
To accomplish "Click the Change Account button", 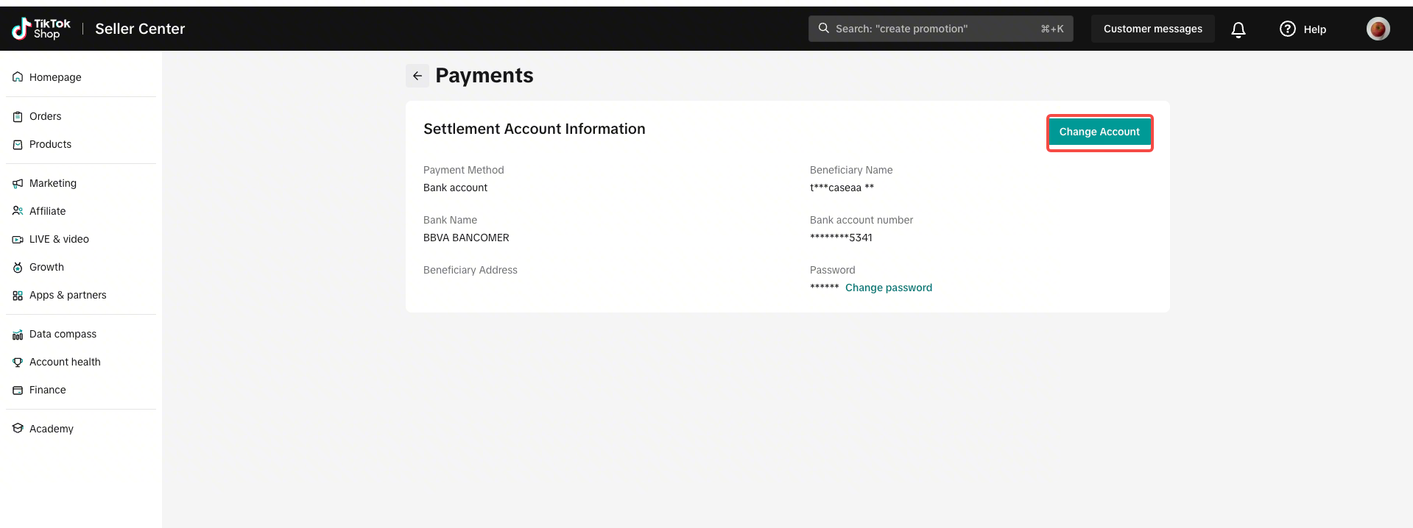I will tap(1099, 132).
